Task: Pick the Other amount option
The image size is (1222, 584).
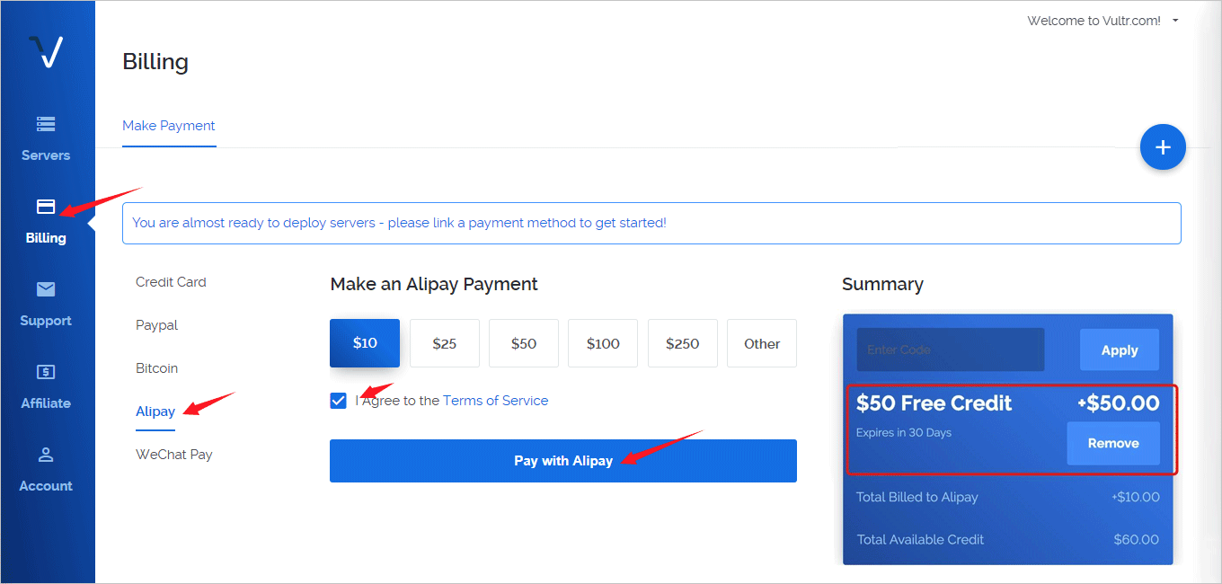Action: click(762, 343)
